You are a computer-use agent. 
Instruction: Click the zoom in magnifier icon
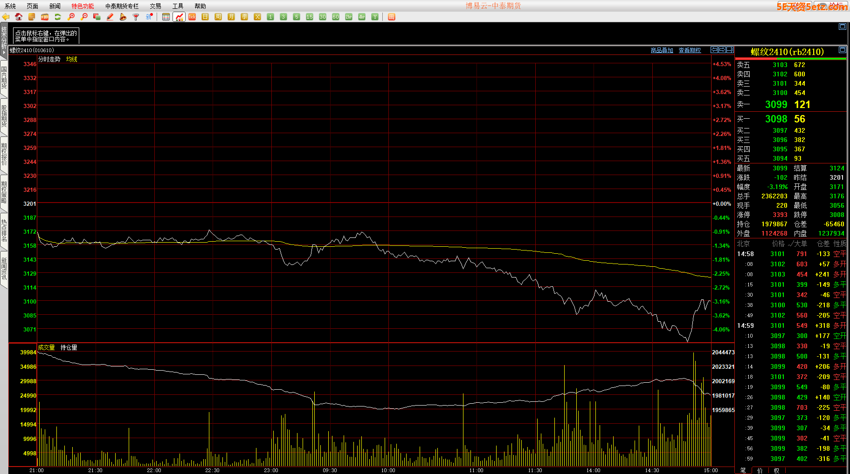(x=71, y=17)
